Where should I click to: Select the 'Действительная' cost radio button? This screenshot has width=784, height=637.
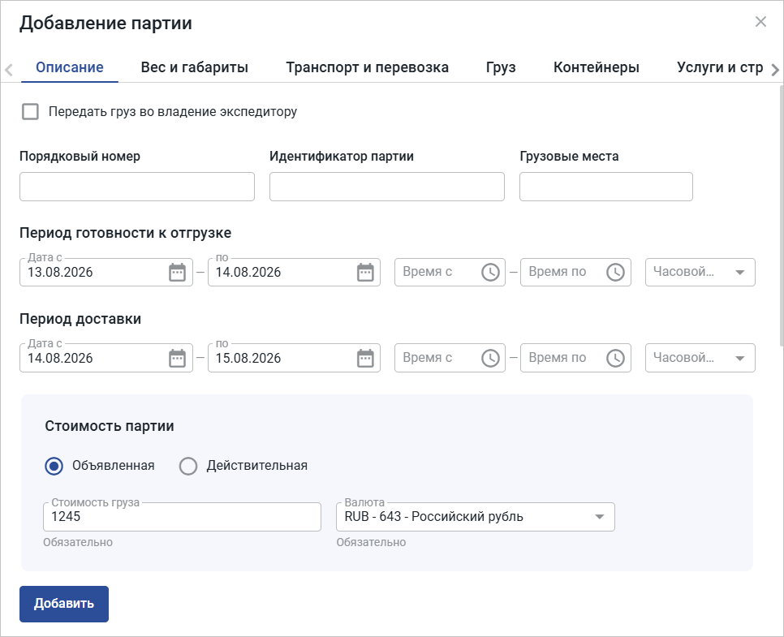tap(188, 466)
